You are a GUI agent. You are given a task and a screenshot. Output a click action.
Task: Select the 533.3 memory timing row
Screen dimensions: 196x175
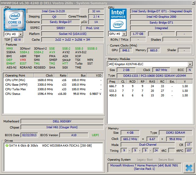[x=150, y=91]
